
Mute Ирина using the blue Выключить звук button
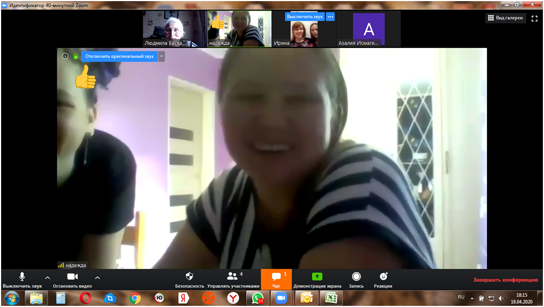(x=305, y=17)
